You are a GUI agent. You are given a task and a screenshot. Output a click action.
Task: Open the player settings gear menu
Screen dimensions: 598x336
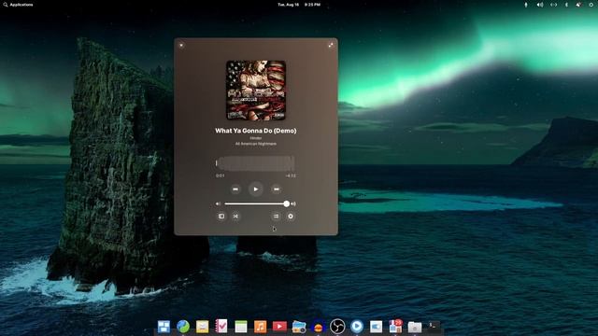point(291,217)
